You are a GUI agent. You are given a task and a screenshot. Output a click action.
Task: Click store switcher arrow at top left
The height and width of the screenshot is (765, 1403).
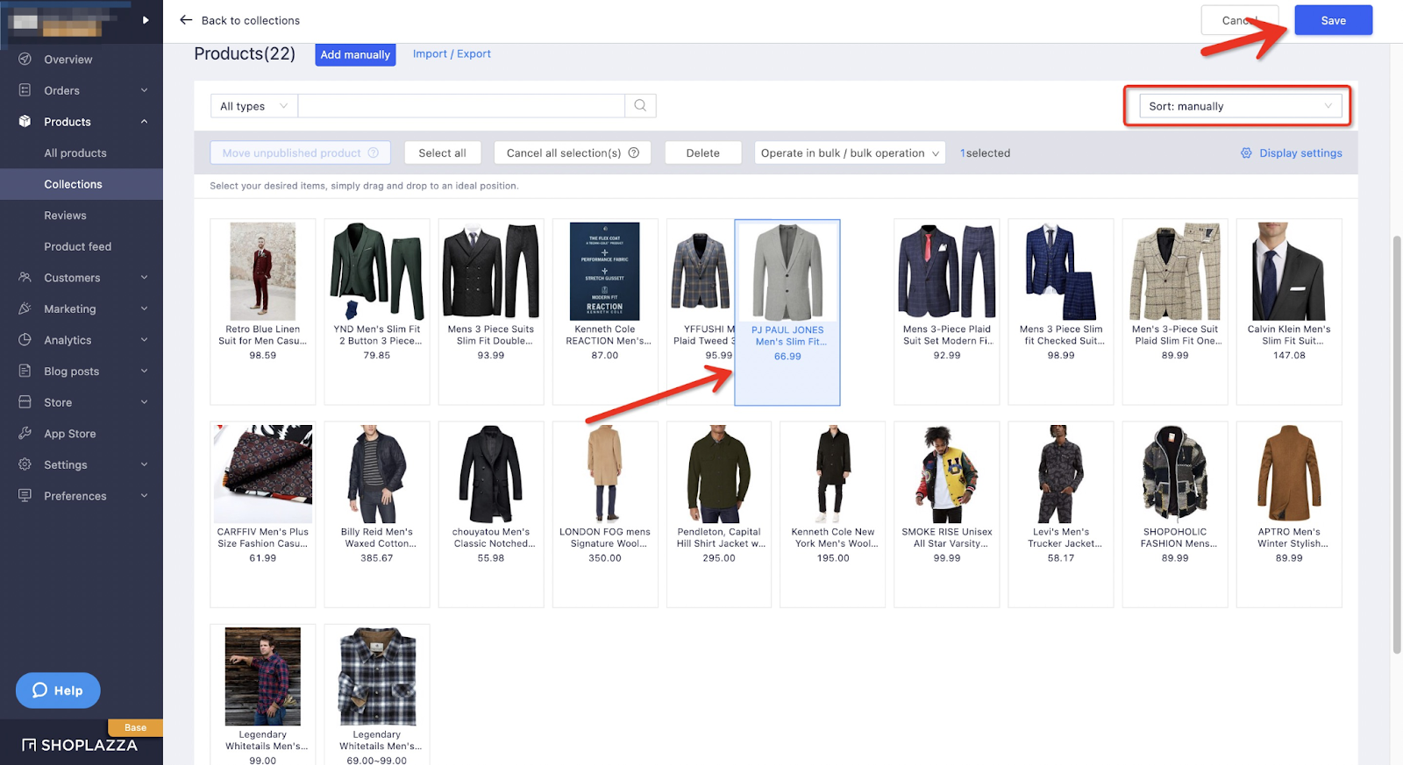tap(146, 20)
